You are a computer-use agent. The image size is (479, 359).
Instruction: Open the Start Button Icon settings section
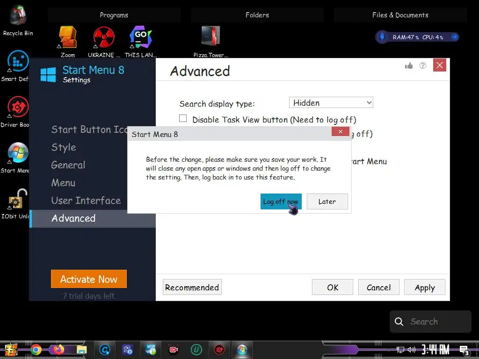tap(89, 129)
